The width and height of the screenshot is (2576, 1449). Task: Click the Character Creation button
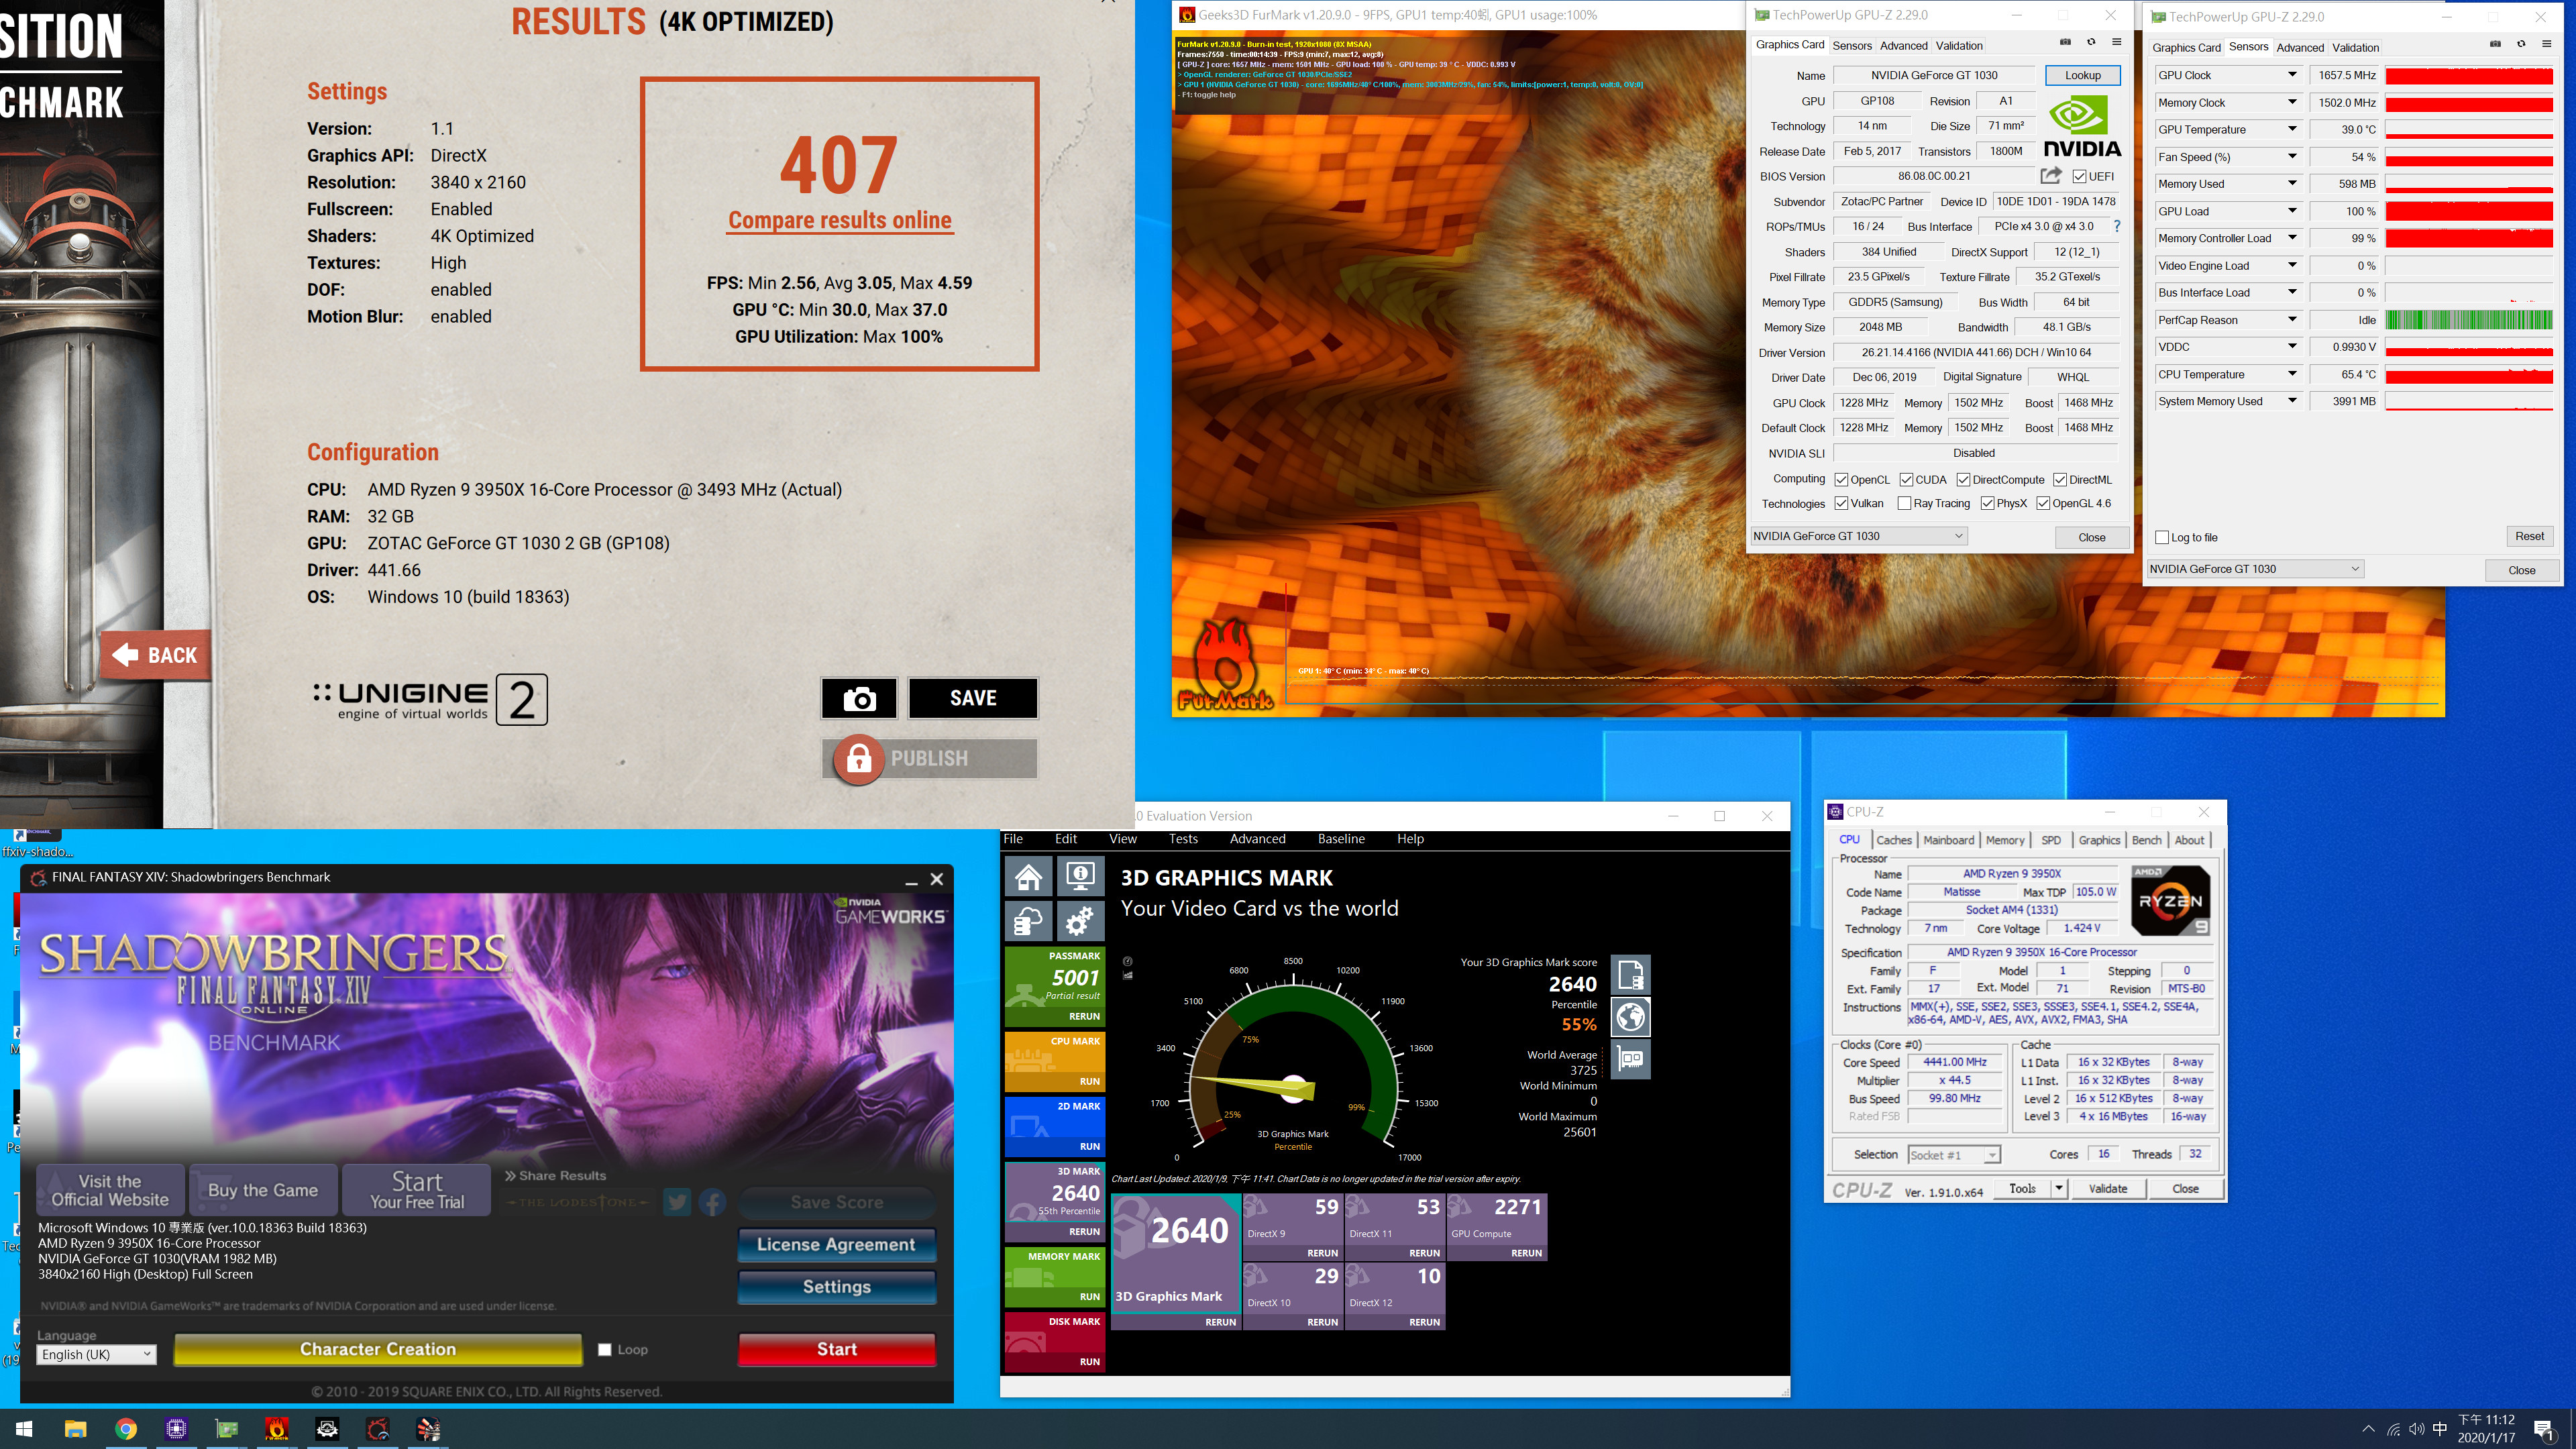click(378, 1349)
